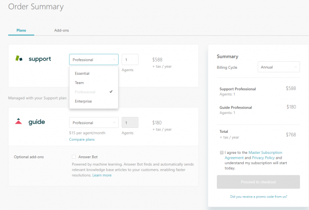Click the $768 total amount
This screenshot has width=309, height=210.
(x=291, y=135)
